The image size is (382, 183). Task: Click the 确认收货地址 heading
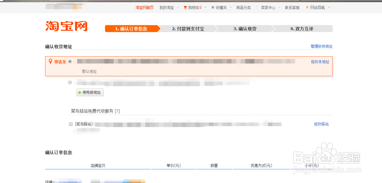pos(58,47)
